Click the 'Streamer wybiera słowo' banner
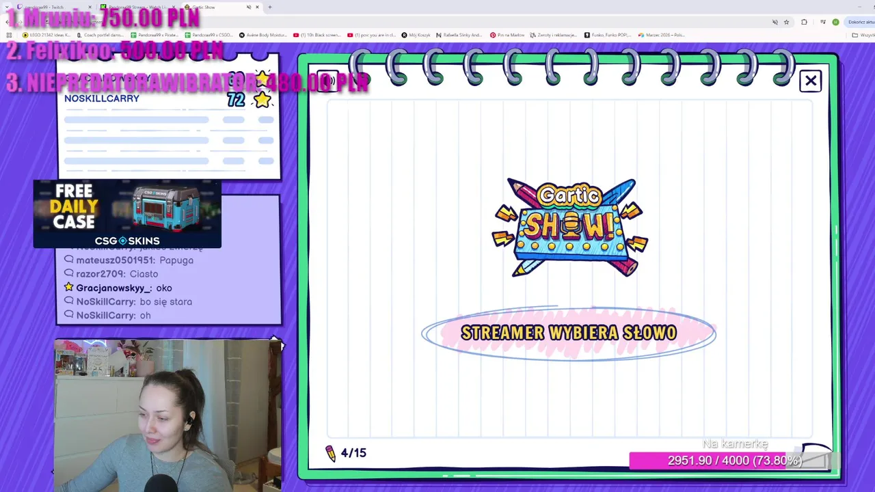 pos(569,333)
